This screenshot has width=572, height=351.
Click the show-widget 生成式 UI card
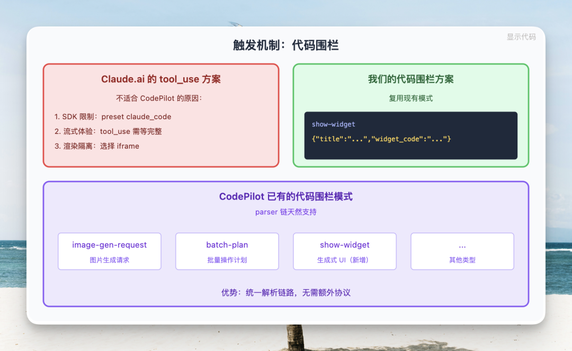tap(344, 251)
